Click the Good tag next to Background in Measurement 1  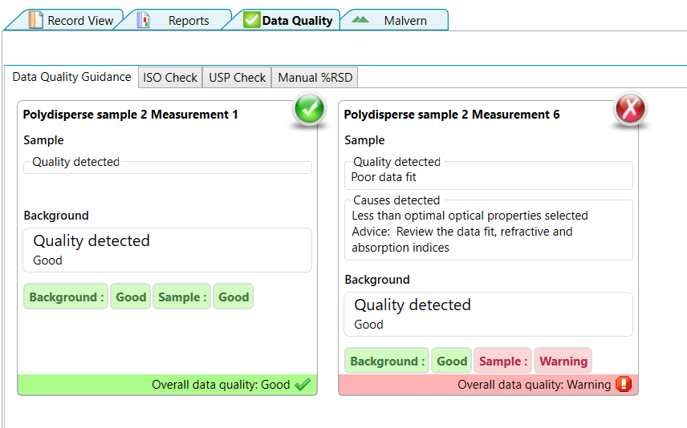(x=131, y=297)
